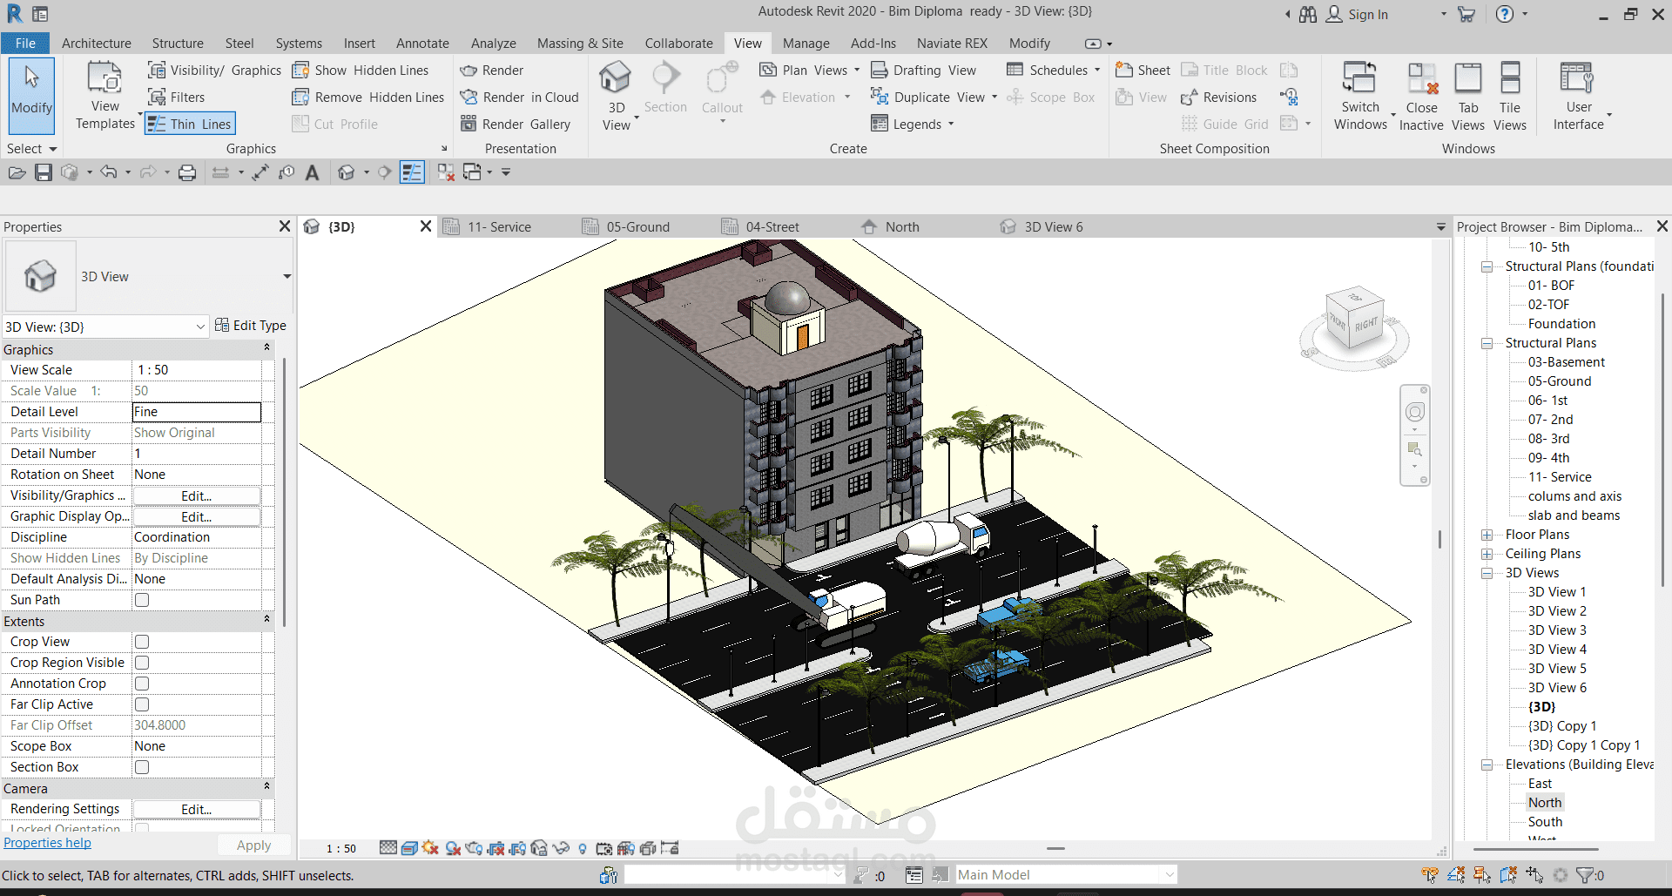Viewport: 1672px width, 896px height.
Task: Click the Properties help link
Action: [47, 843]
